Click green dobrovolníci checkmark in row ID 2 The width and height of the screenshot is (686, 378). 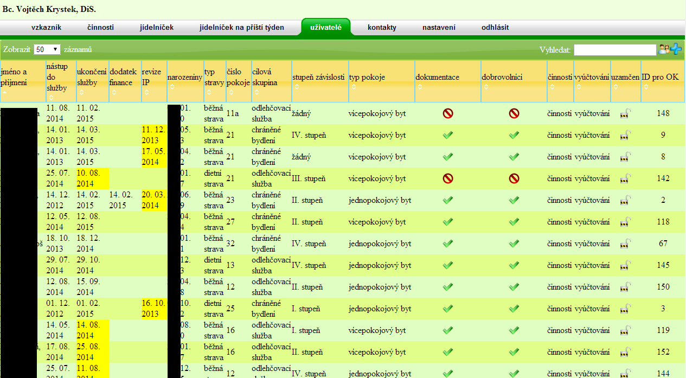(514, 200)
